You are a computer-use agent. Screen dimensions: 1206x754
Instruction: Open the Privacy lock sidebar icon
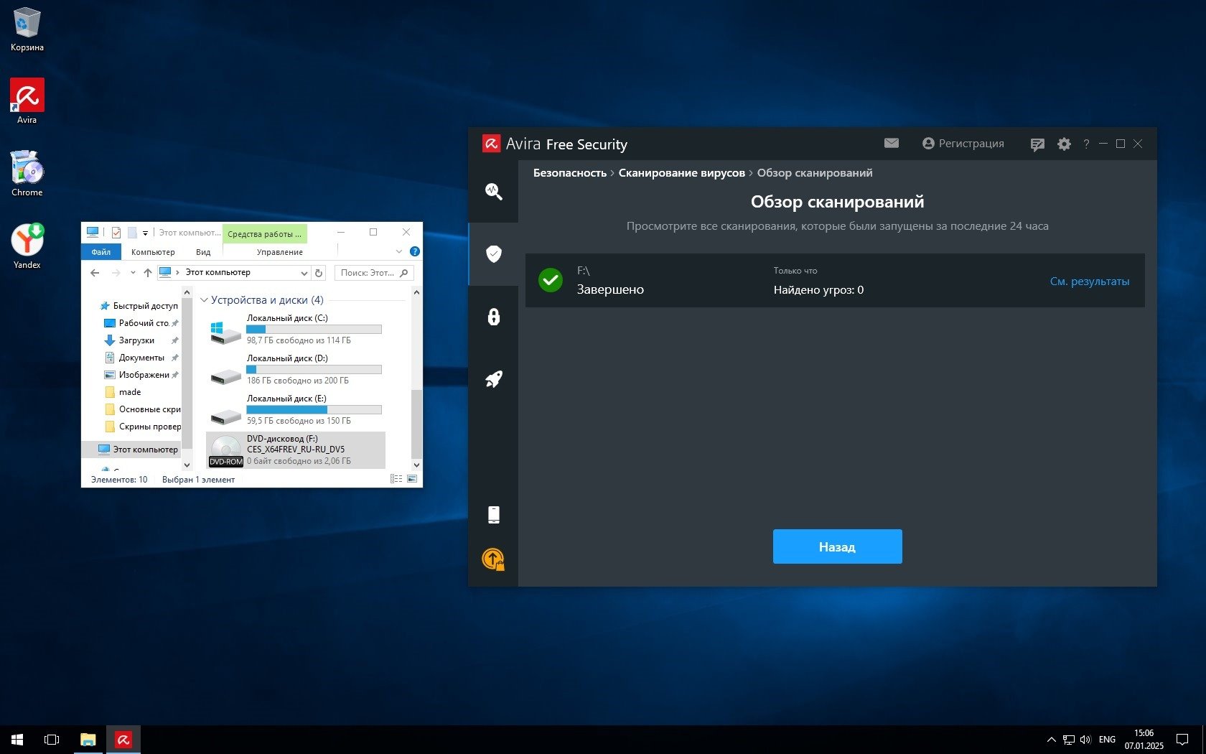493,317
